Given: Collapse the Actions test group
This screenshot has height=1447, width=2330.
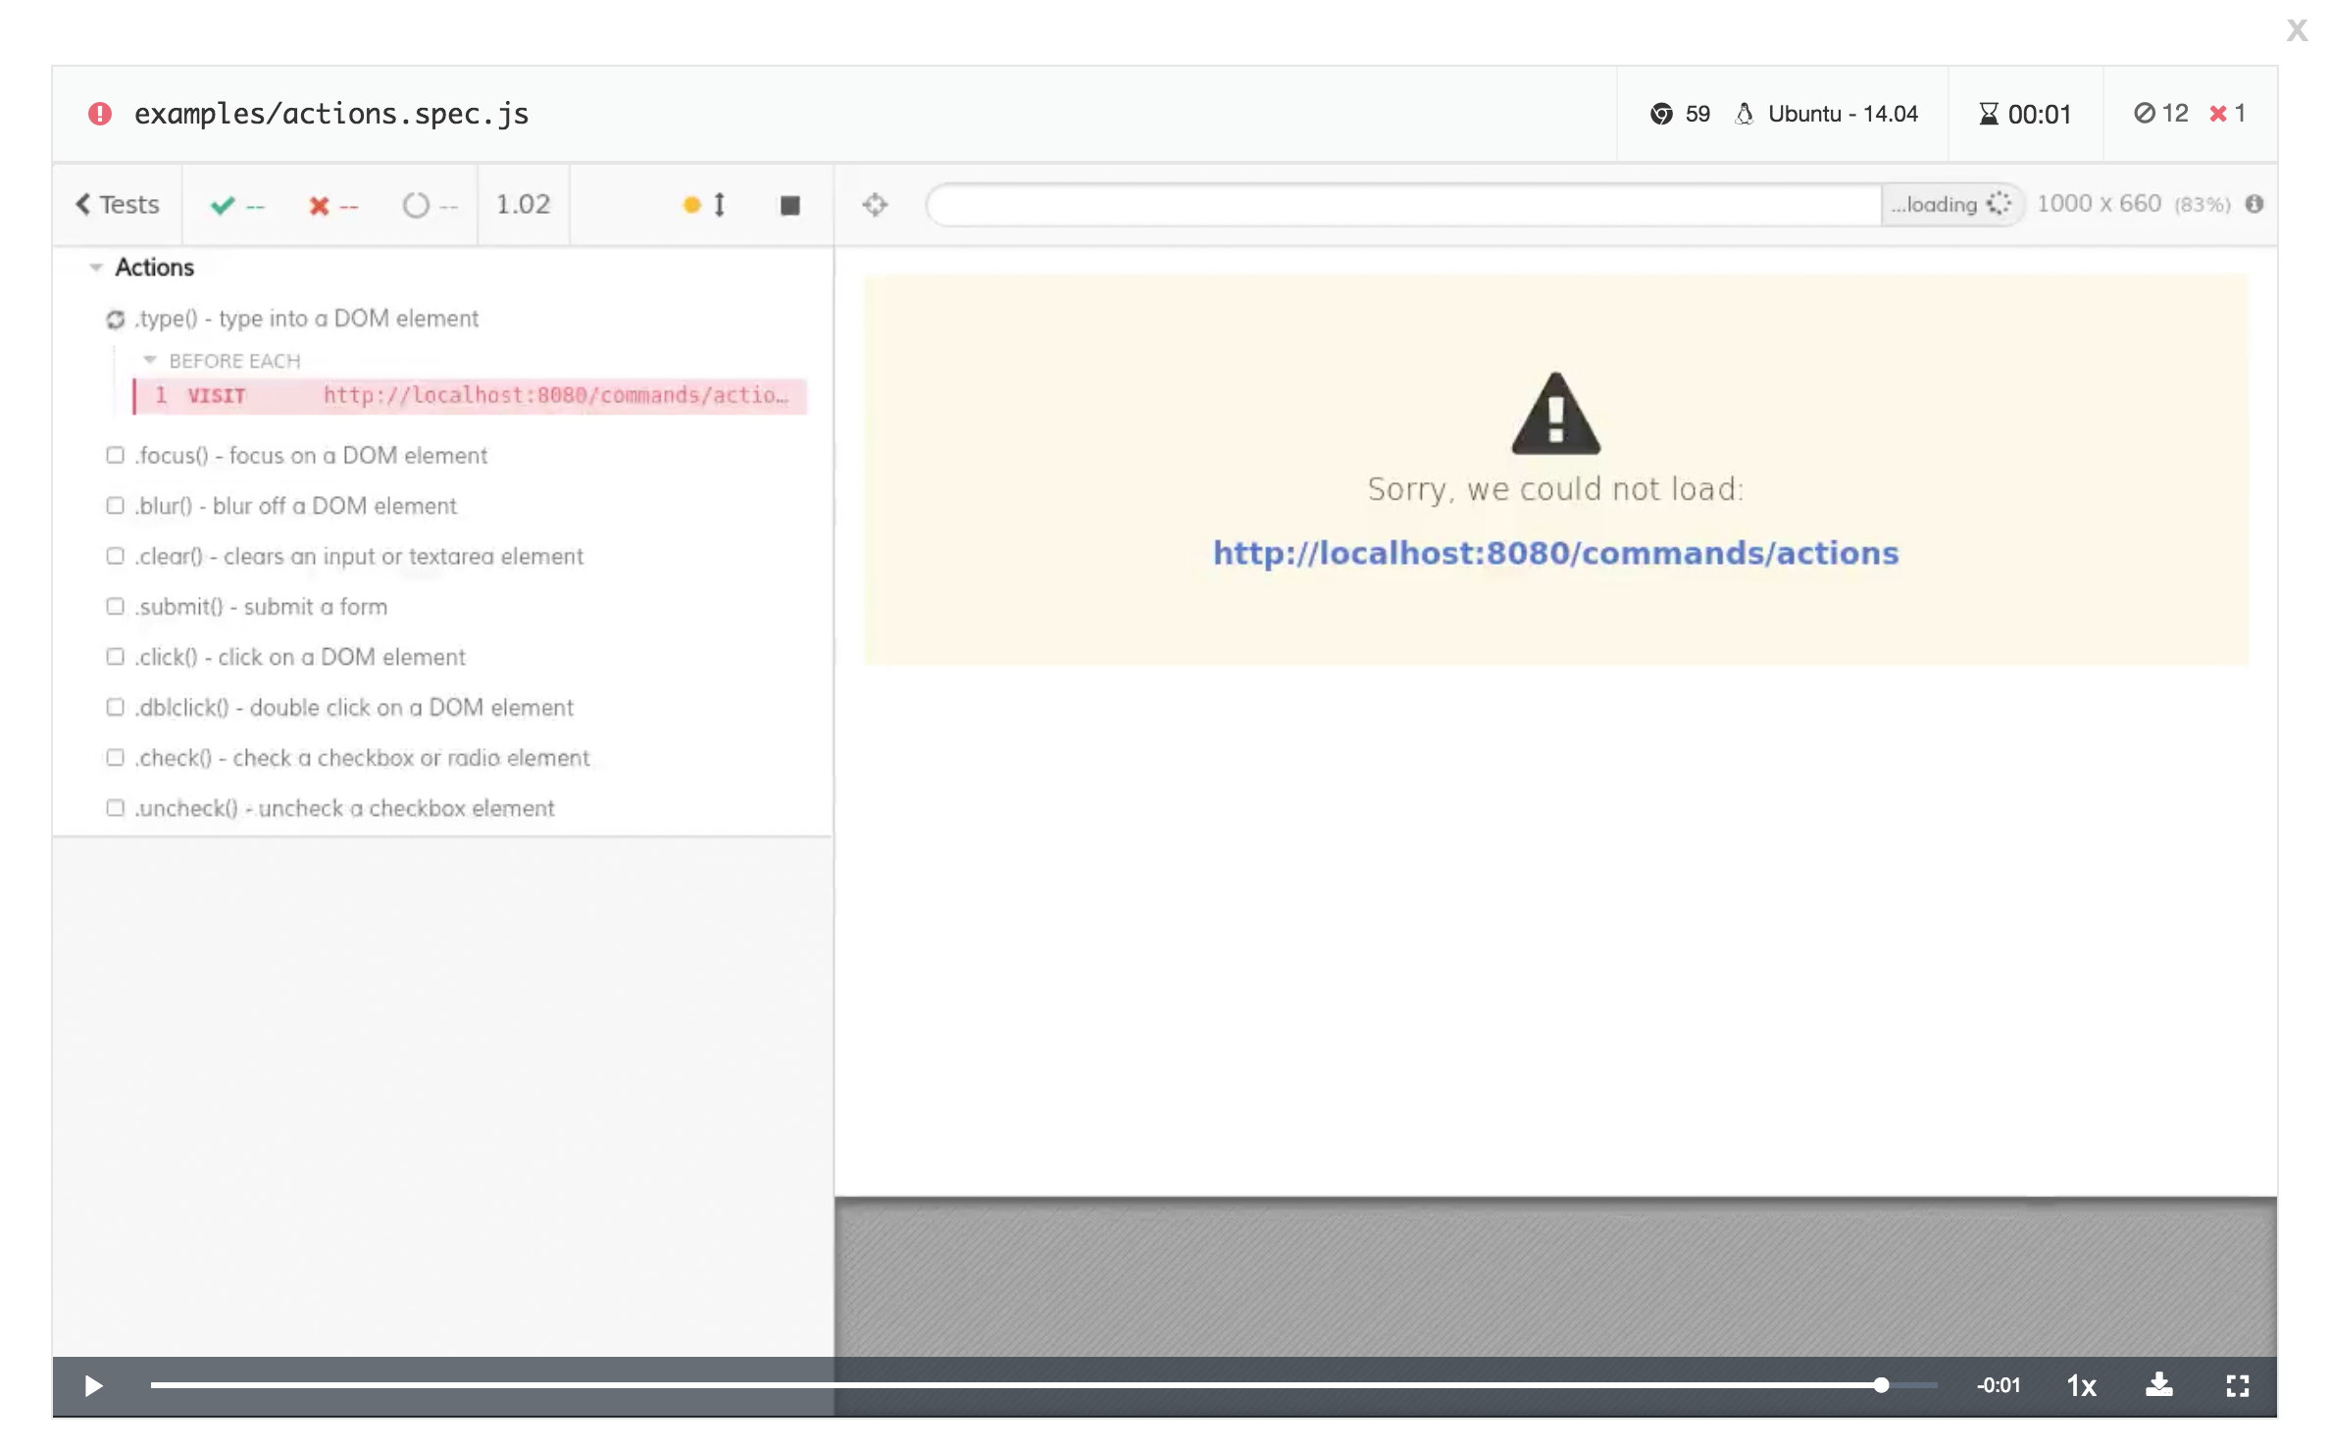Looking at the screenshot, I should point(95,267).
